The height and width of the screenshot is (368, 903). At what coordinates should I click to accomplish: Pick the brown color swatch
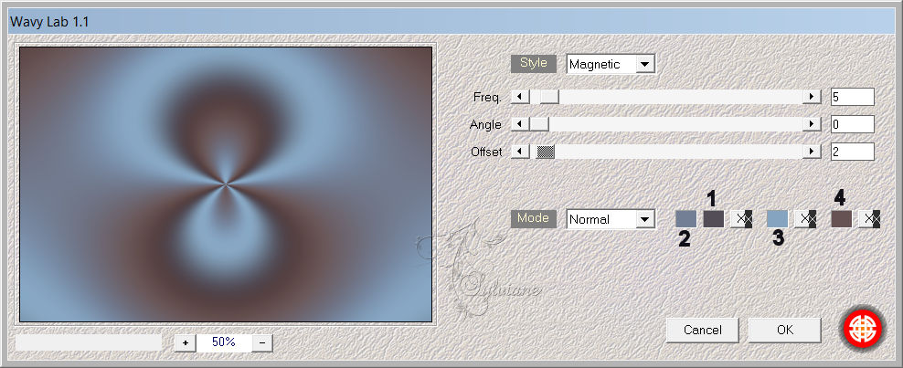tap(842, 219)
